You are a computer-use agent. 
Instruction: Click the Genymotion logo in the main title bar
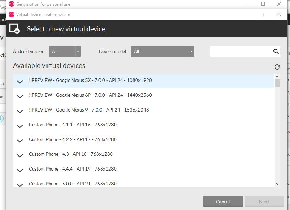12,4
